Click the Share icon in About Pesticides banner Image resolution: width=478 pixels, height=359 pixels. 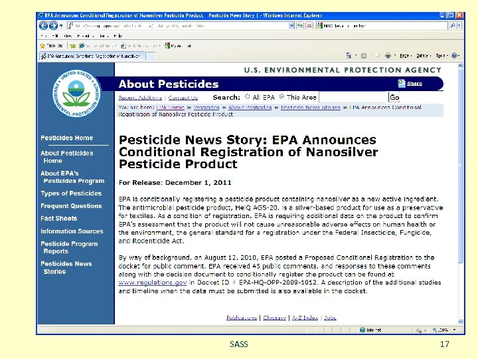[402, 83]
